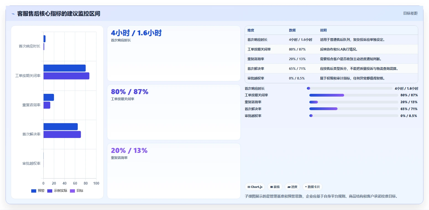
Task: Select the 工单按期关闭率 table row label
Action: click(x=259, y=49)
